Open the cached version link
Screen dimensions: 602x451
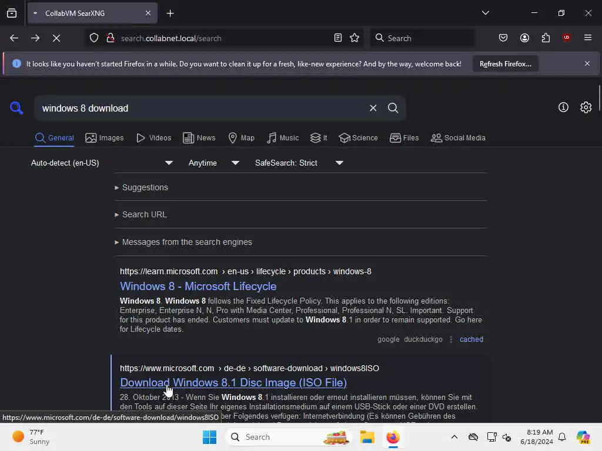pyautogui.click(x=471, y=339)
